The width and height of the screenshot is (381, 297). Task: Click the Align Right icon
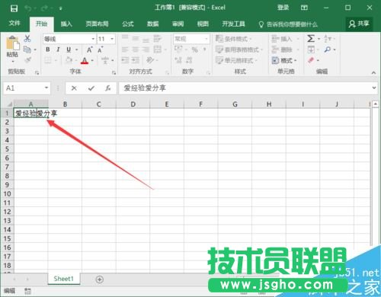coord(146,49)
